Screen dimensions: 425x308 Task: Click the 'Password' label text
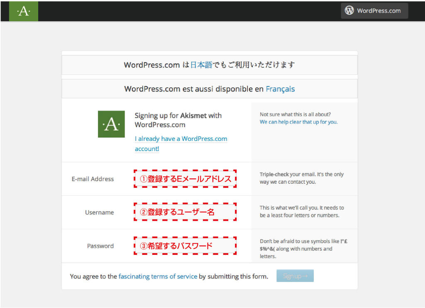[x=100, y=246]
